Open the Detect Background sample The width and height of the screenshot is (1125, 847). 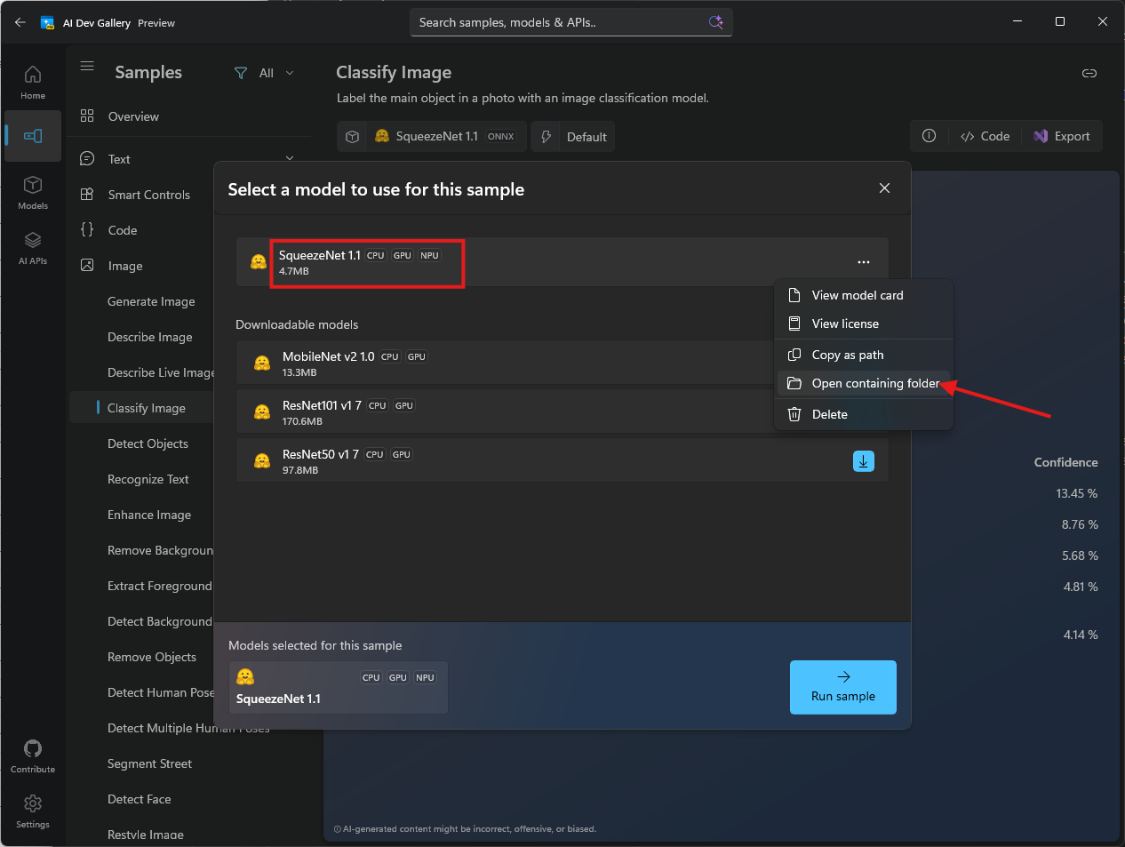[160, 621]
